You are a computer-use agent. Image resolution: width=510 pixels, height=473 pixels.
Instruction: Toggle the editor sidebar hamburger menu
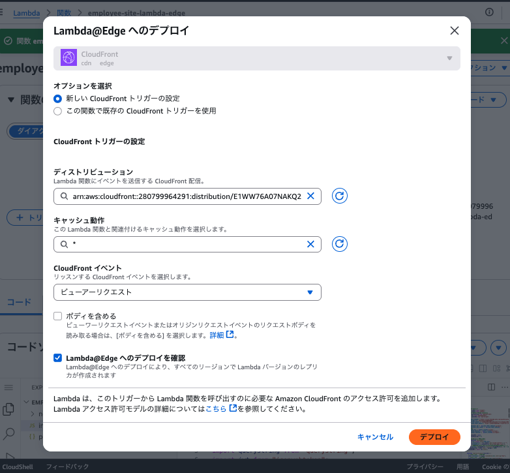click(8, 388)
